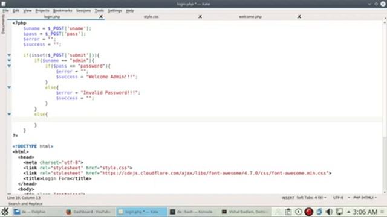
Task: Open the Documents side panel
Action: tap(3, 24)
